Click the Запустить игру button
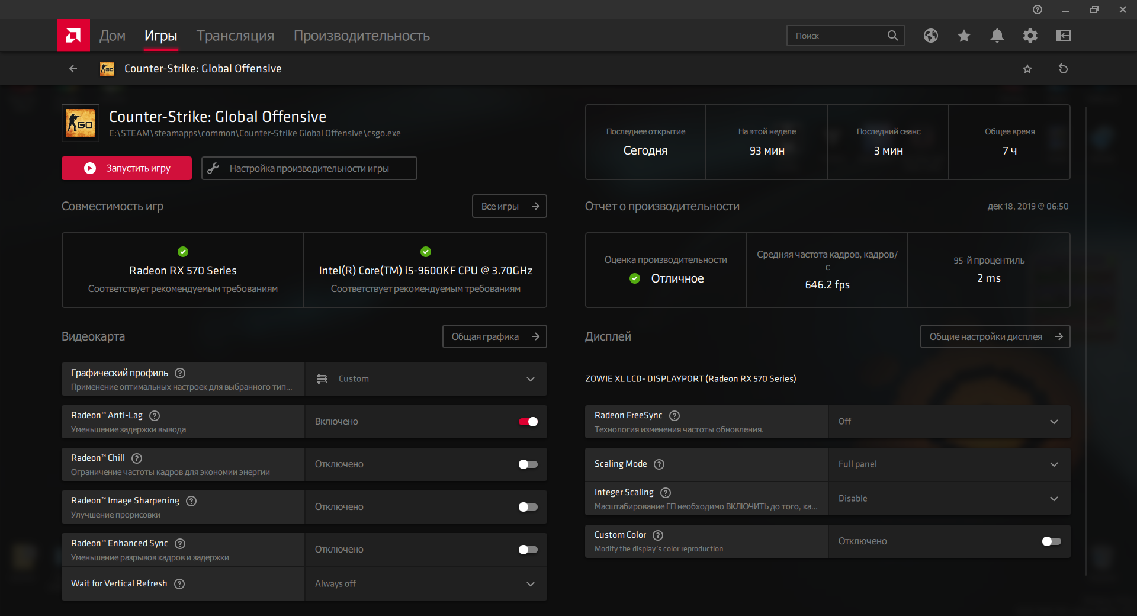This screenshot has width=1137, height=616. [127, 168]
